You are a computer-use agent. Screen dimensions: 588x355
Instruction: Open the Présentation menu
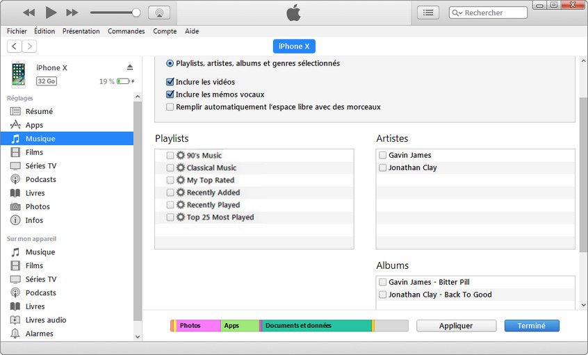tap(81, 31)
